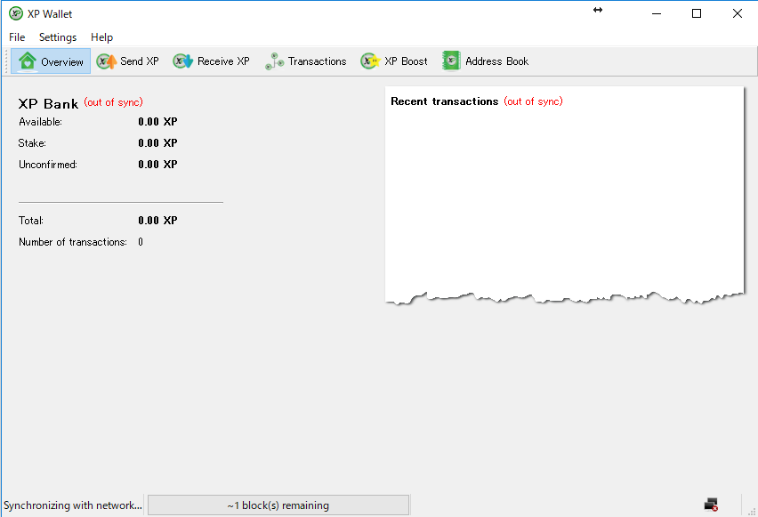Click the 'Synchronizing with network...' status text
The width and height of the screenshot is (758, 517).
coord(73,505)
